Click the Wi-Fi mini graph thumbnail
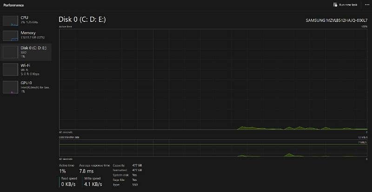The image size is (372, 192). (x=10, y=69)
